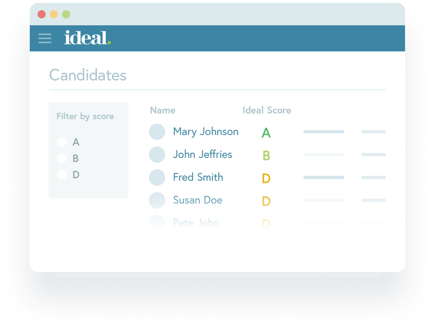Click Mary Johnson's A score grade
This screenshot has height=328, width=434.
[x=266, y=133]
